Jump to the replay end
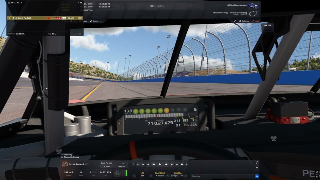This screenshot has height=180, width=320. coord(177,164)
